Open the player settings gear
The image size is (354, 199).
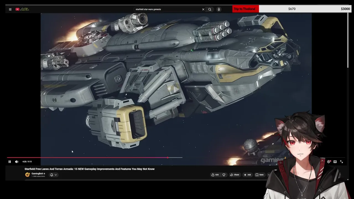329,162
